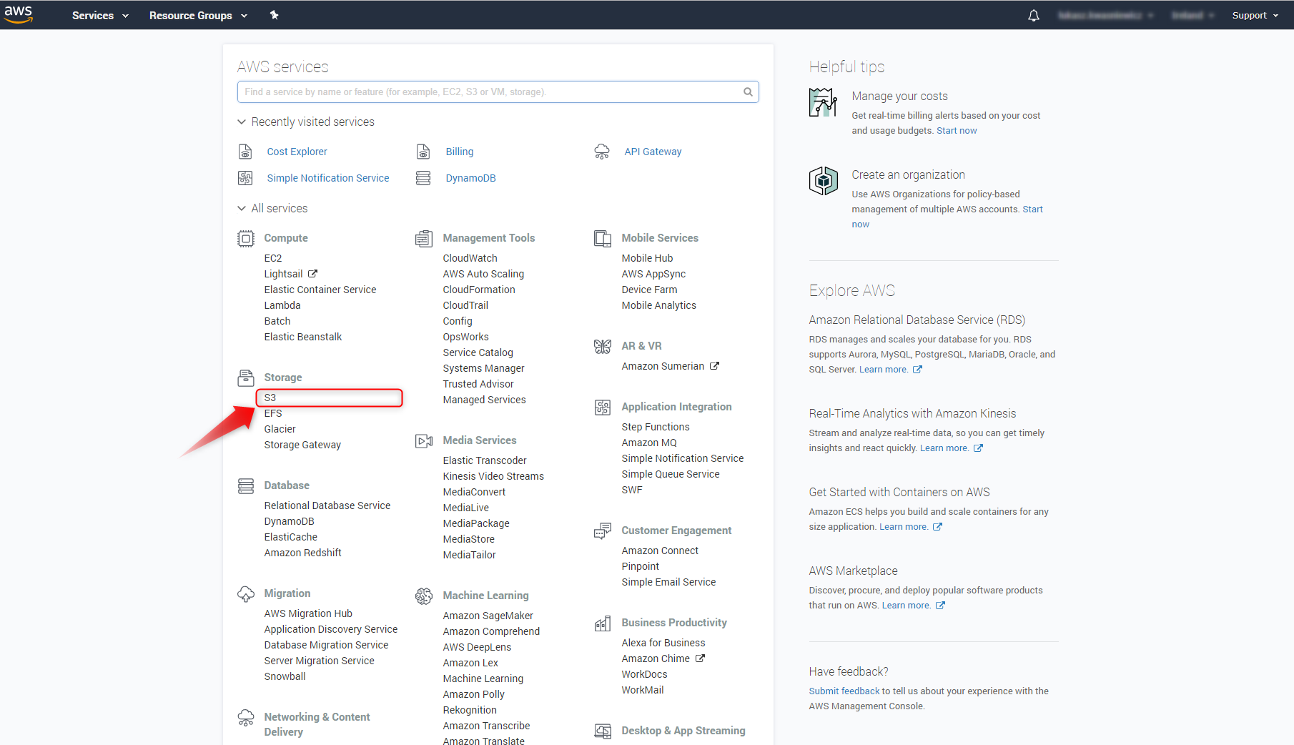Open recently visited Simple Notification Service

click(328, 178)
